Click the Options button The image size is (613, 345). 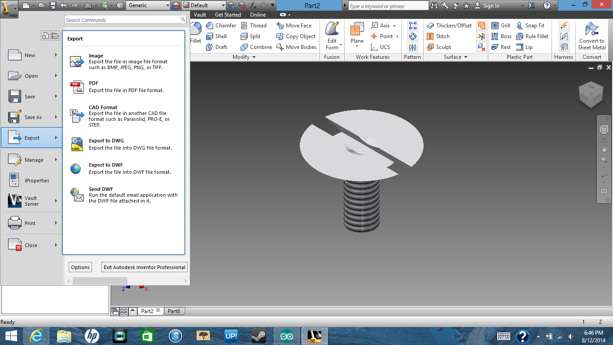[80, 267]
